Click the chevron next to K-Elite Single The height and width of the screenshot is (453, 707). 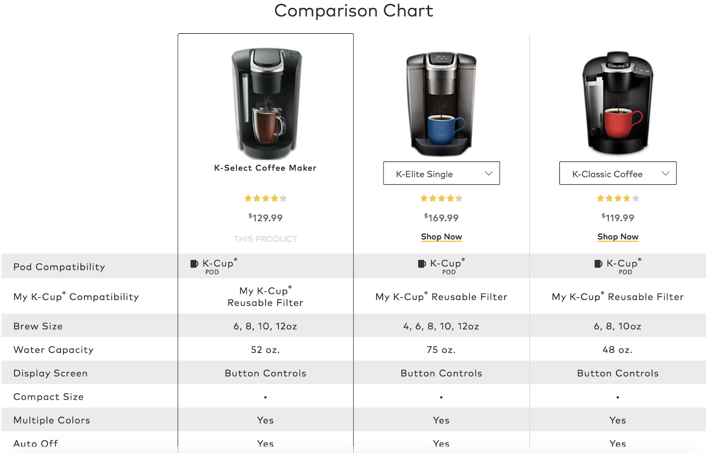click(x=488, y=173)
